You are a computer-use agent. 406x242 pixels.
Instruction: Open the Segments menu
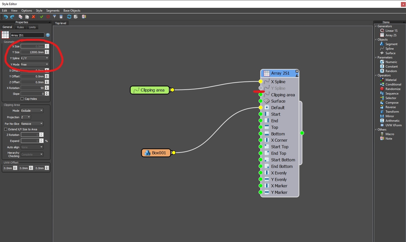[x=53, y=10]
